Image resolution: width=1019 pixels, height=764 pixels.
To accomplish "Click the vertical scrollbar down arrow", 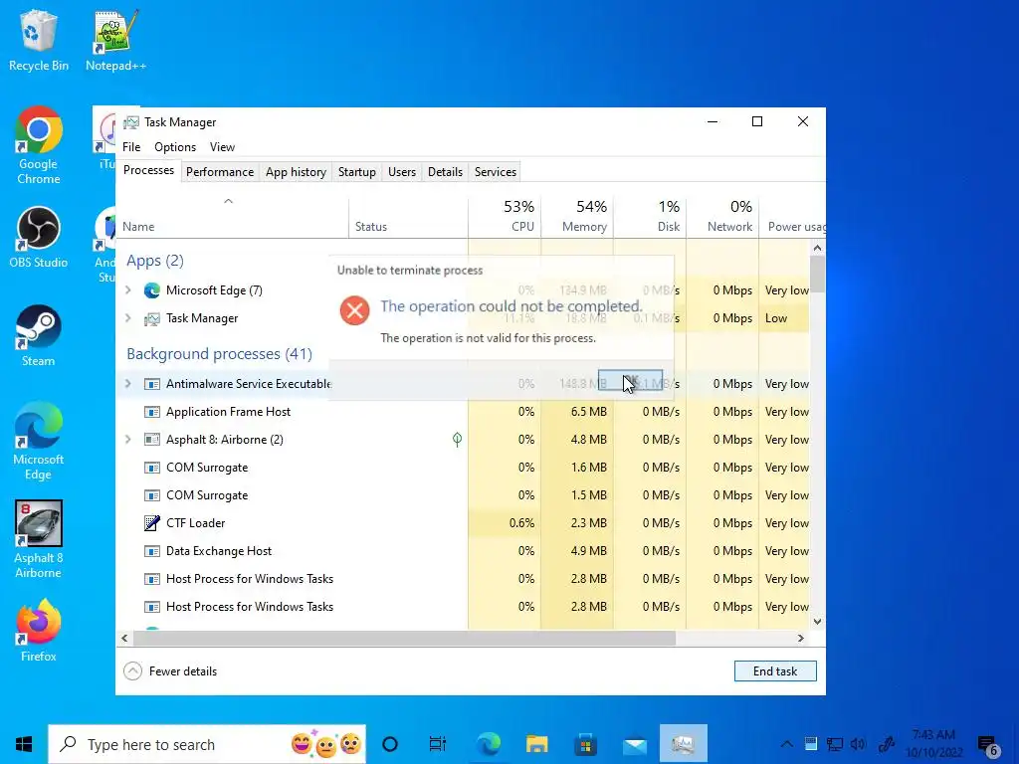I will pyautogui.click(x=818, y=622).
